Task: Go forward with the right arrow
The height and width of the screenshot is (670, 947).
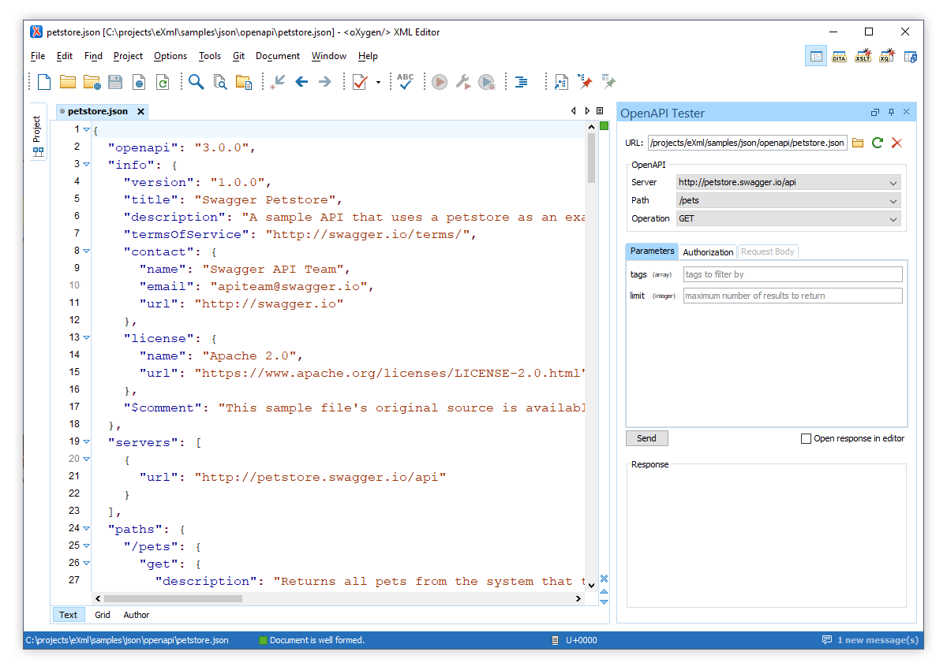Action: pyautogui.click(x=325, y=81)
